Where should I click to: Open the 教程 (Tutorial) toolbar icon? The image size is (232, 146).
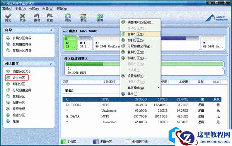tap(83, 18)
